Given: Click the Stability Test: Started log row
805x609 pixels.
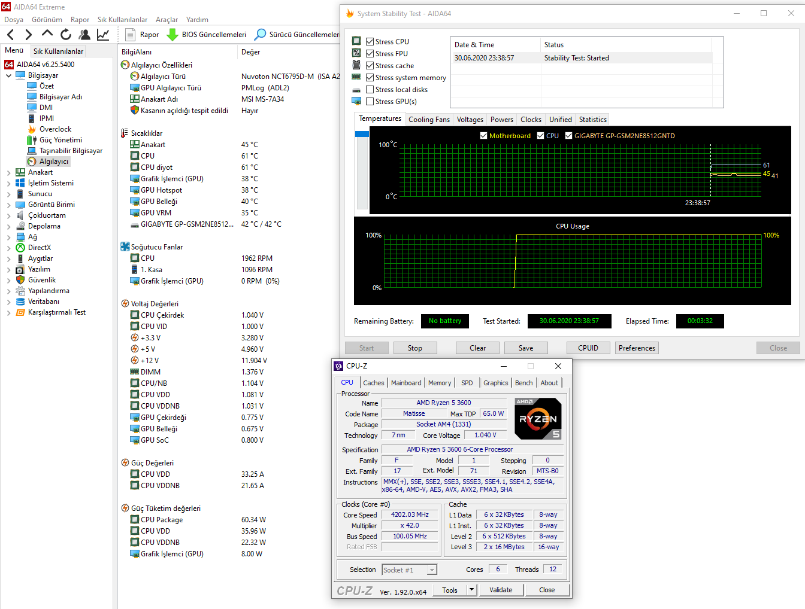Looking at the screenshot, I should click(581, 58).
